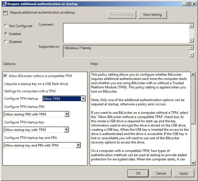Click inside the Comment text box
Image resolution: width=198 pixels, height=181 pixels.
tap(126, 33)
